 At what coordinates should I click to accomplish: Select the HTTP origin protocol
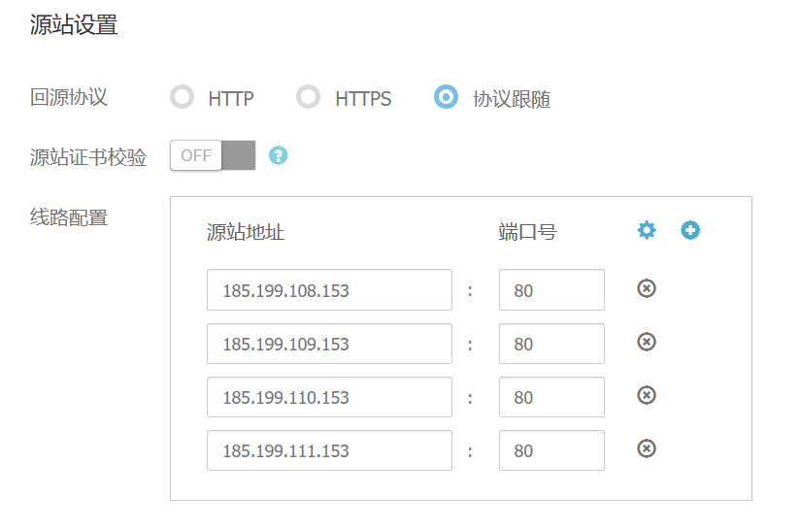click(183, 97)
